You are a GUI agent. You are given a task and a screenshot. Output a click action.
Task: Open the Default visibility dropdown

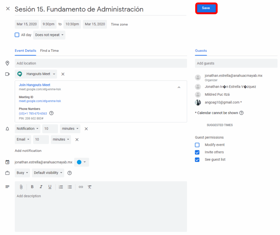(x=48, y=173)
